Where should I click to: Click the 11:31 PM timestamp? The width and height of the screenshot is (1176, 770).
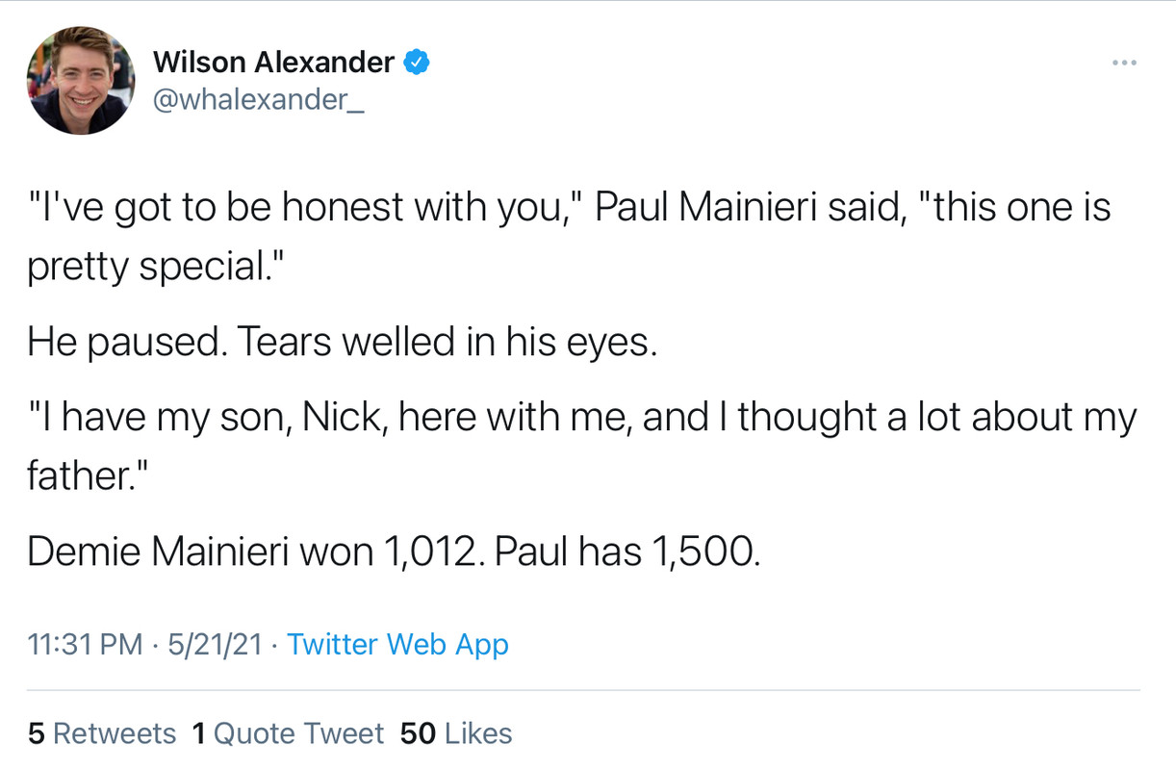(x=85, y=644)
